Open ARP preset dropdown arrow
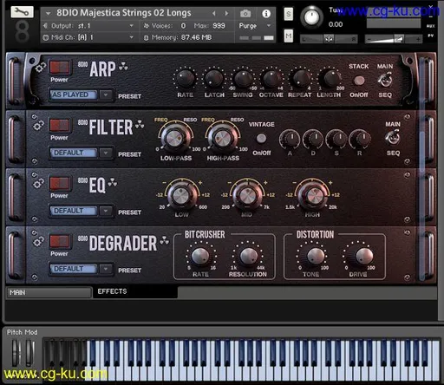This screenshot has height=385, width=444. click(106, 95)
